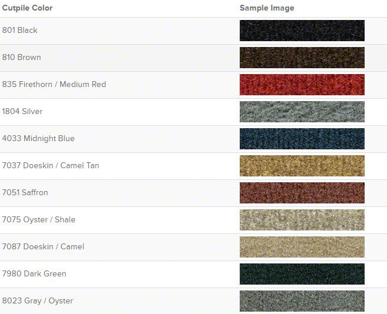Pick the 1804 Silver carpet sample

click(x=302, y=112)
